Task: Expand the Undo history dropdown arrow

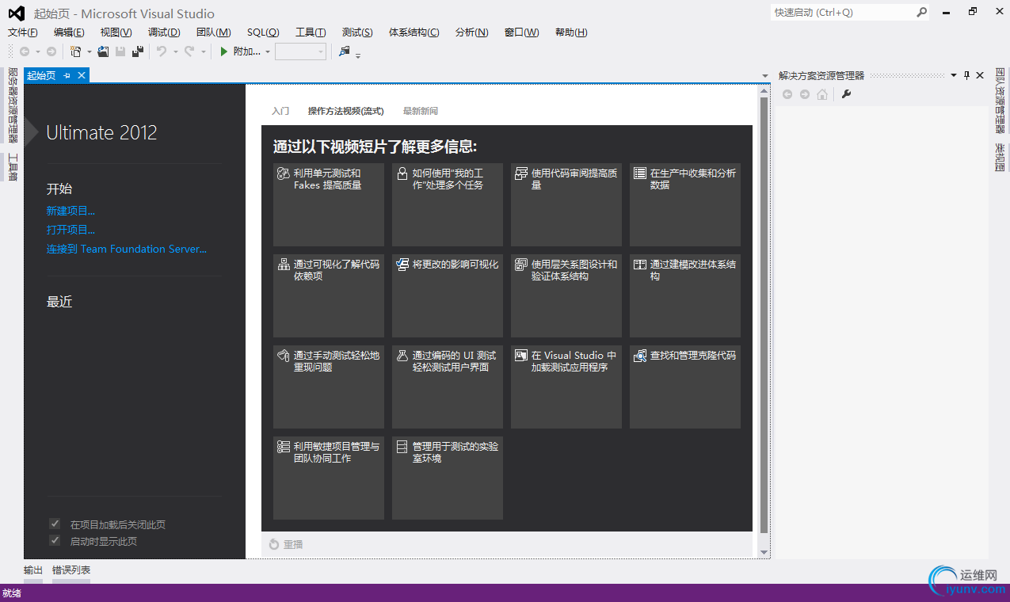Action: tap(175, 51)
